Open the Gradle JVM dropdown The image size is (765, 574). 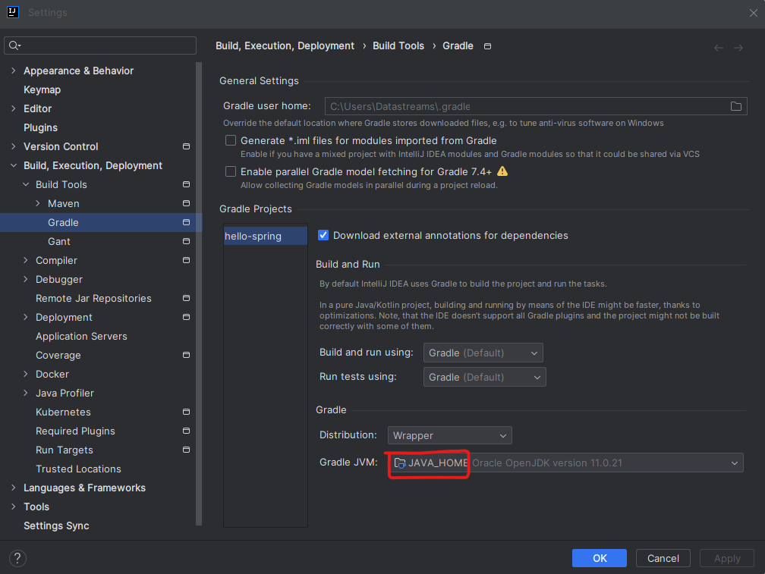tap(566, 463)
